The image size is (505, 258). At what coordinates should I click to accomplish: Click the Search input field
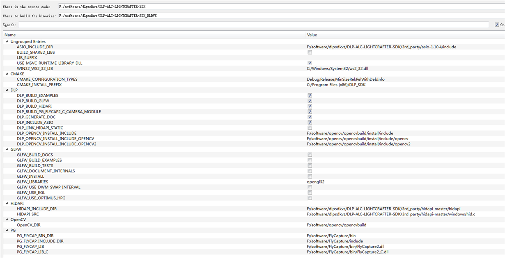pos(253,25)
